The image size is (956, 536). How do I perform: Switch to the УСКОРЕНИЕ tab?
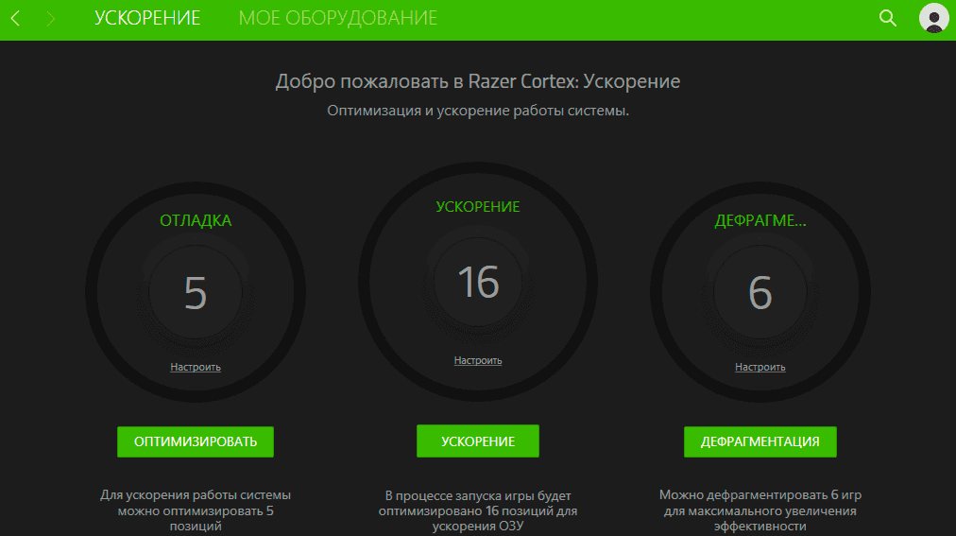point(147,18)
